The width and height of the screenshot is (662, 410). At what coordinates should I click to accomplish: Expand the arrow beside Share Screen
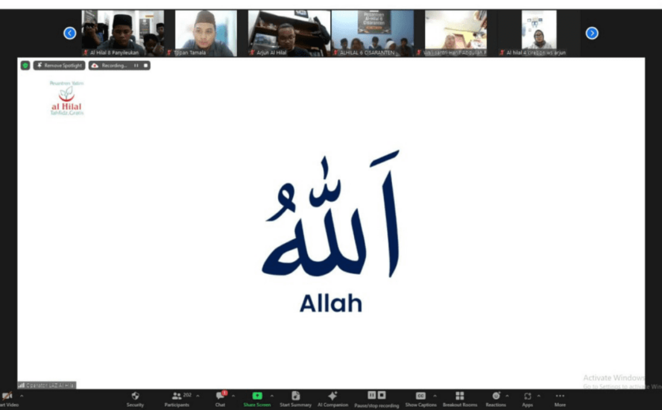click(x=272, y=396)
